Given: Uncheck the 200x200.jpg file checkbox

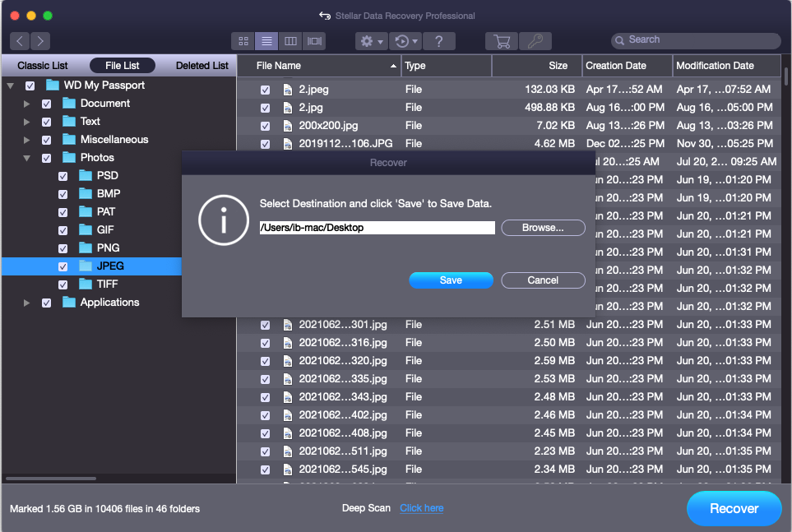Looking at the screenshot, I should click(x=265, y=126).
